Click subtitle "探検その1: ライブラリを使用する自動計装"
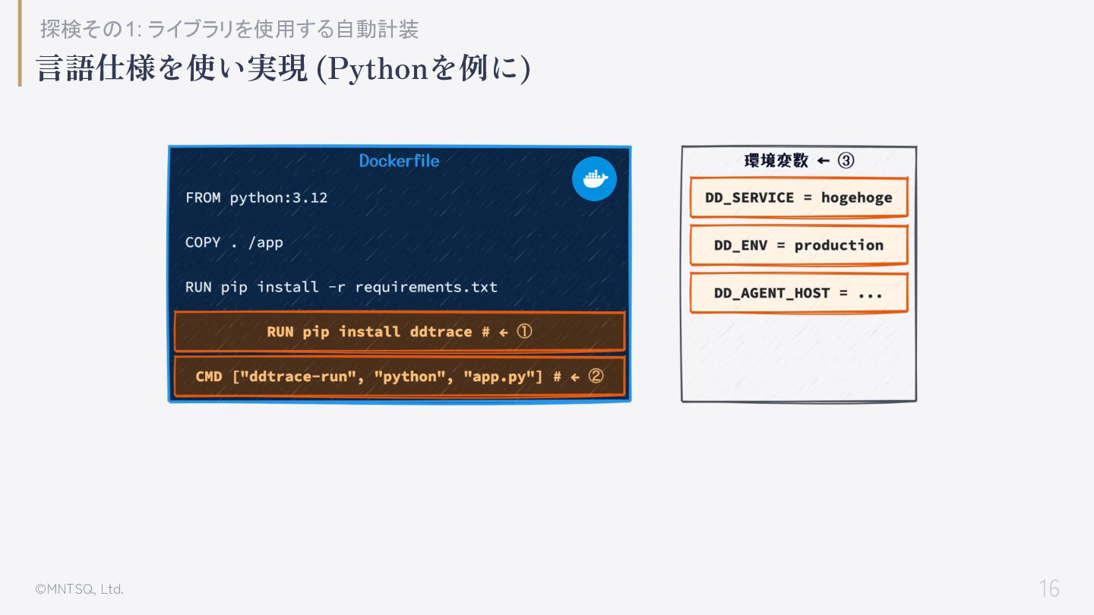Image resolution: width=1094 pixels, height=615 pixels. [x=229, y=29]
